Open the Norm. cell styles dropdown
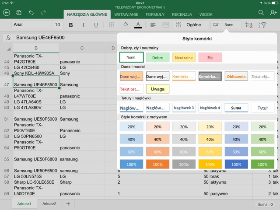Image resolution: width=280 pixels, height=210 pixels. tap(226, 25)
